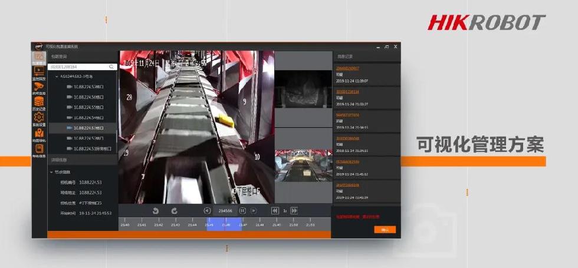Open the real-time monitoring camera icon
578x268 pixels.
click(x=38, y=88)
